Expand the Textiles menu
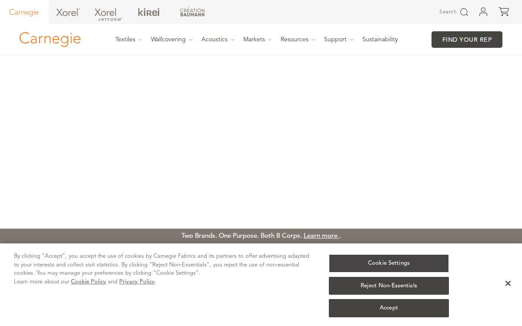The width and height of the screenshot is (522, 326). [x=128, y=40]
